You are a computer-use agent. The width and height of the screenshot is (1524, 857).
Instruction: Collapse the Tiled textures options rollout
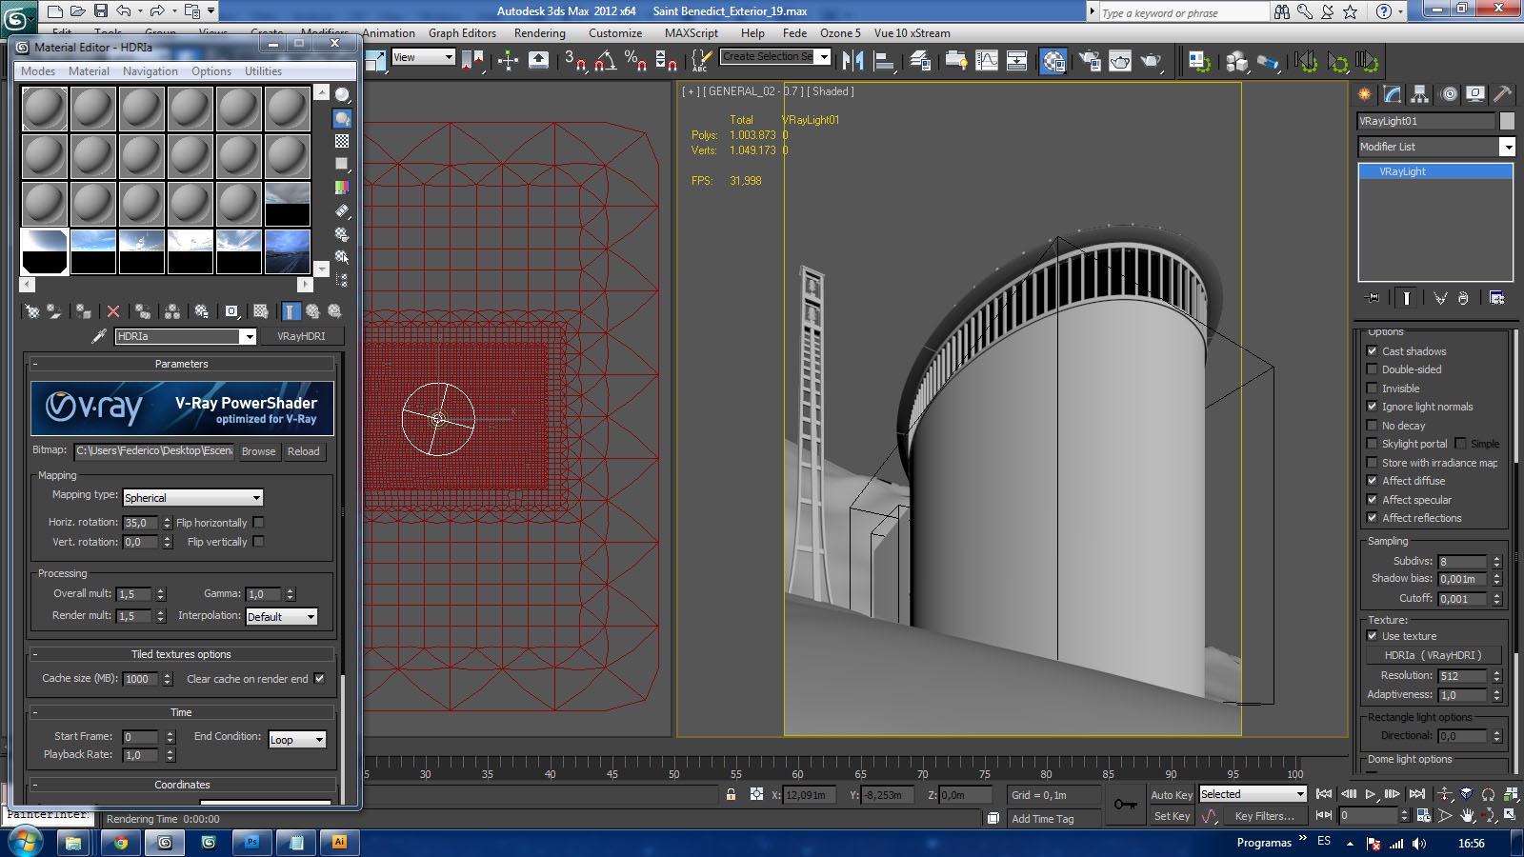pyautogui.click(x=181, y=654)
